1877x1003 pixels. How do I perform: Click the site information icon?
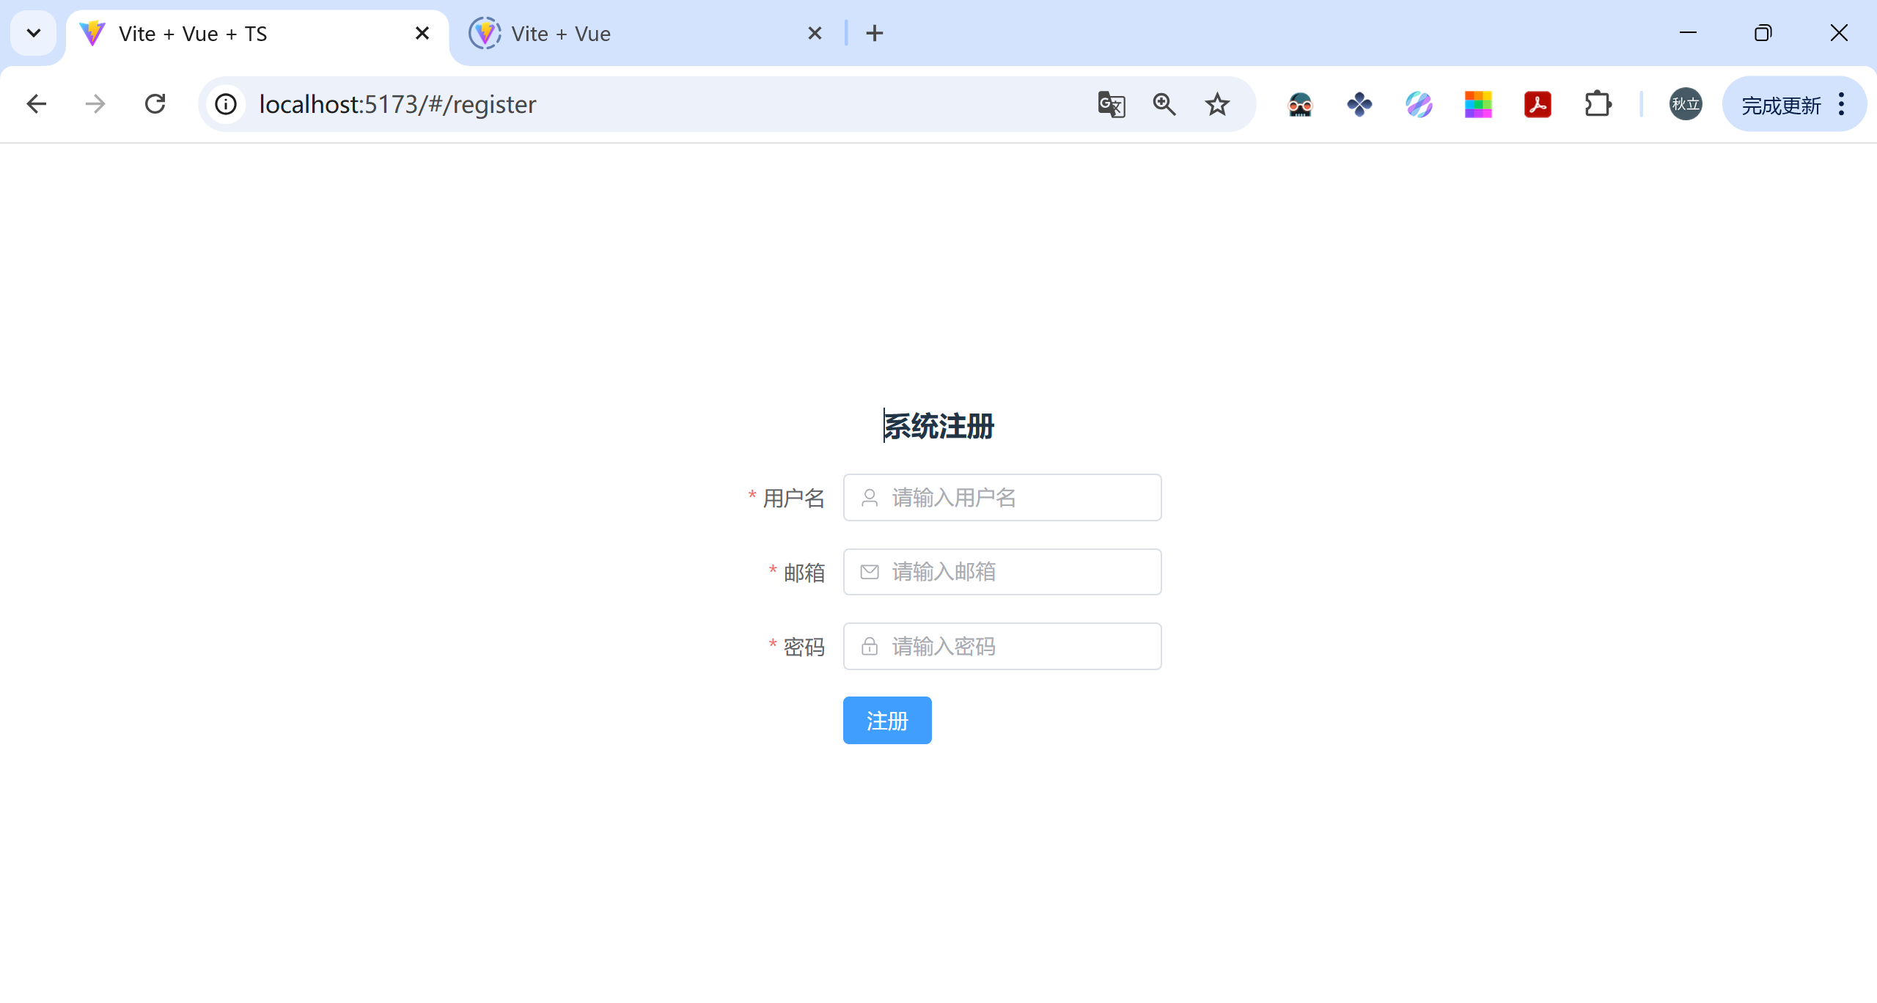click(x=226, y=105)
